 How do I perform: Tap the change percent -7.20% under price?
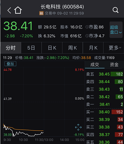26,36
